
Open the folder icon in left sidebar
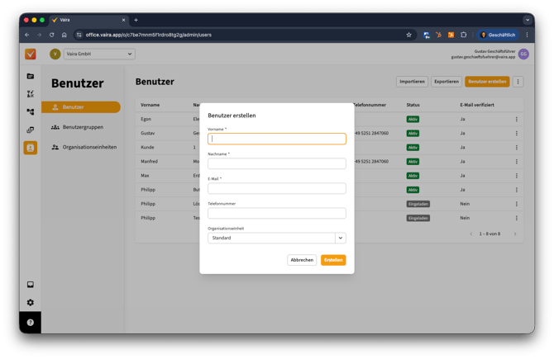pyautogui.click(x=31, y=76)
